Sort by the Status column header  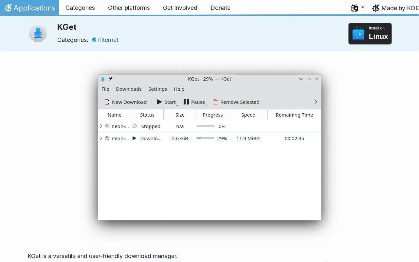coord(147,115)
